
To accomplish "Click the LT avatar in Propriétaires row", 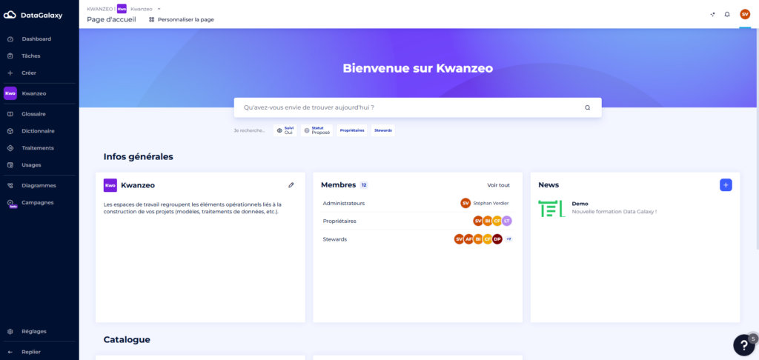I will coord(507,221).
